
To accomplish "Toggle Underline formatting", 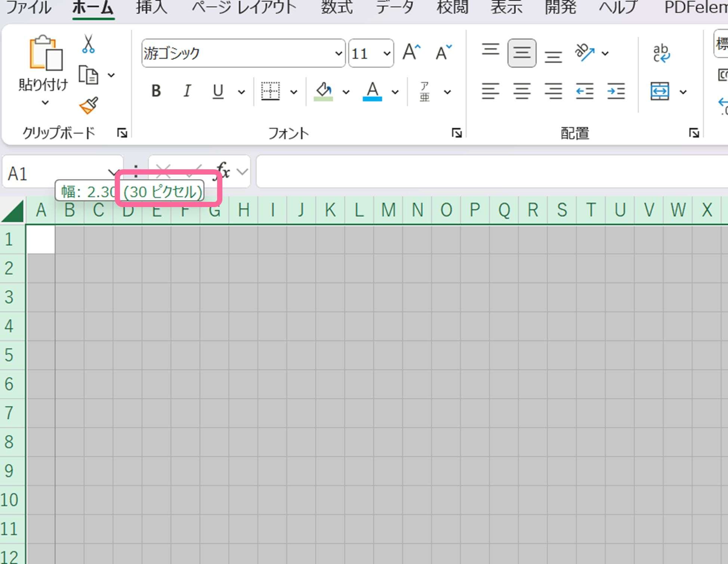I will coord(218,91).
